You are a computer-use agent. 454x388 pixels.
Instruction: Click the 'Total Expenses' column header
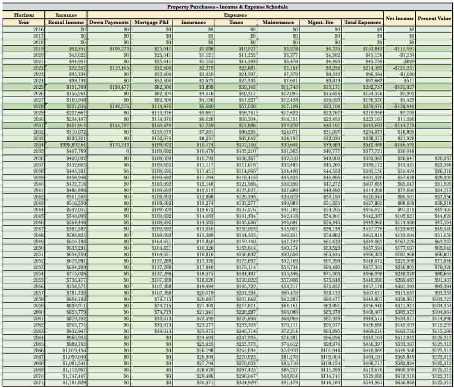[x=363, y=22]
